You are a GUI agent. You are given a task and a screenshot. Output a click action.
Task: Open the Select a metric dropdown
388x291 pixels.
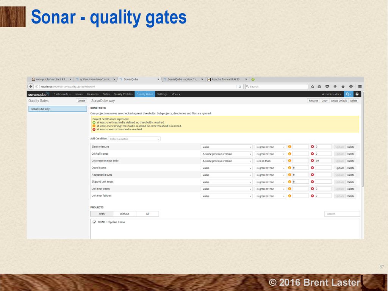click(x=134, y=139)
